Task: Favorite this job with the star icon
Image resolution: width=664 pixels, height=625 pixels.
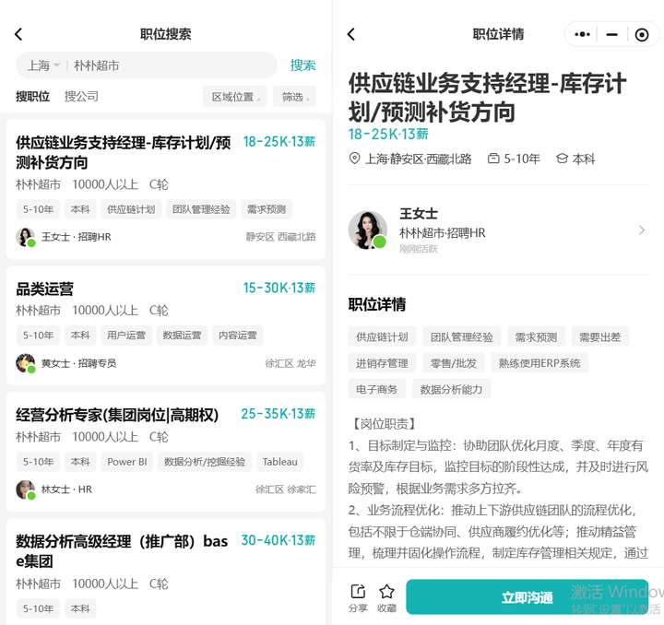Action: coord(386,597)
